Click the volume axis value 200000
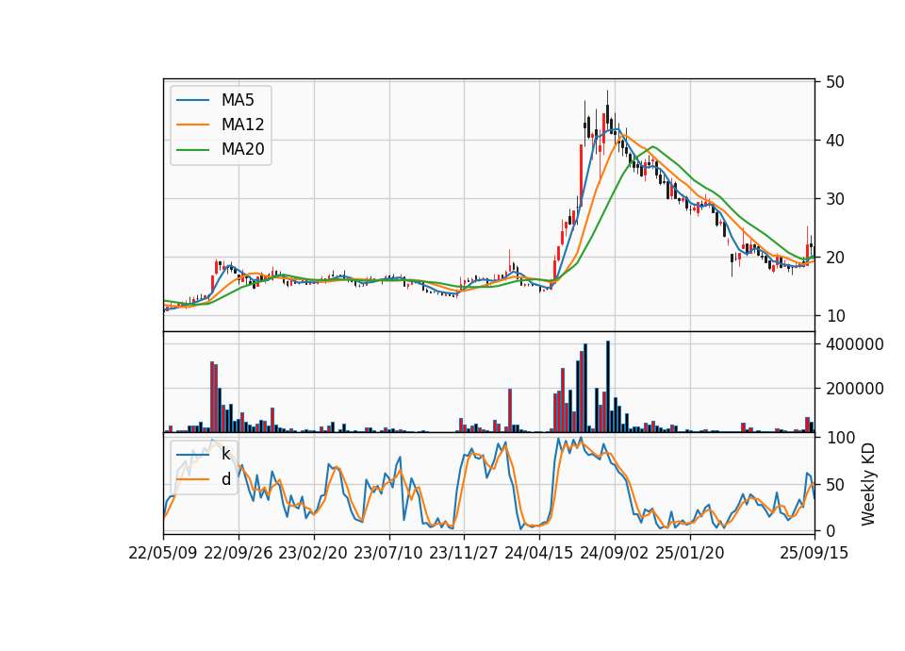The height and width of the screenshot is (651, 905). pos(855,389)
